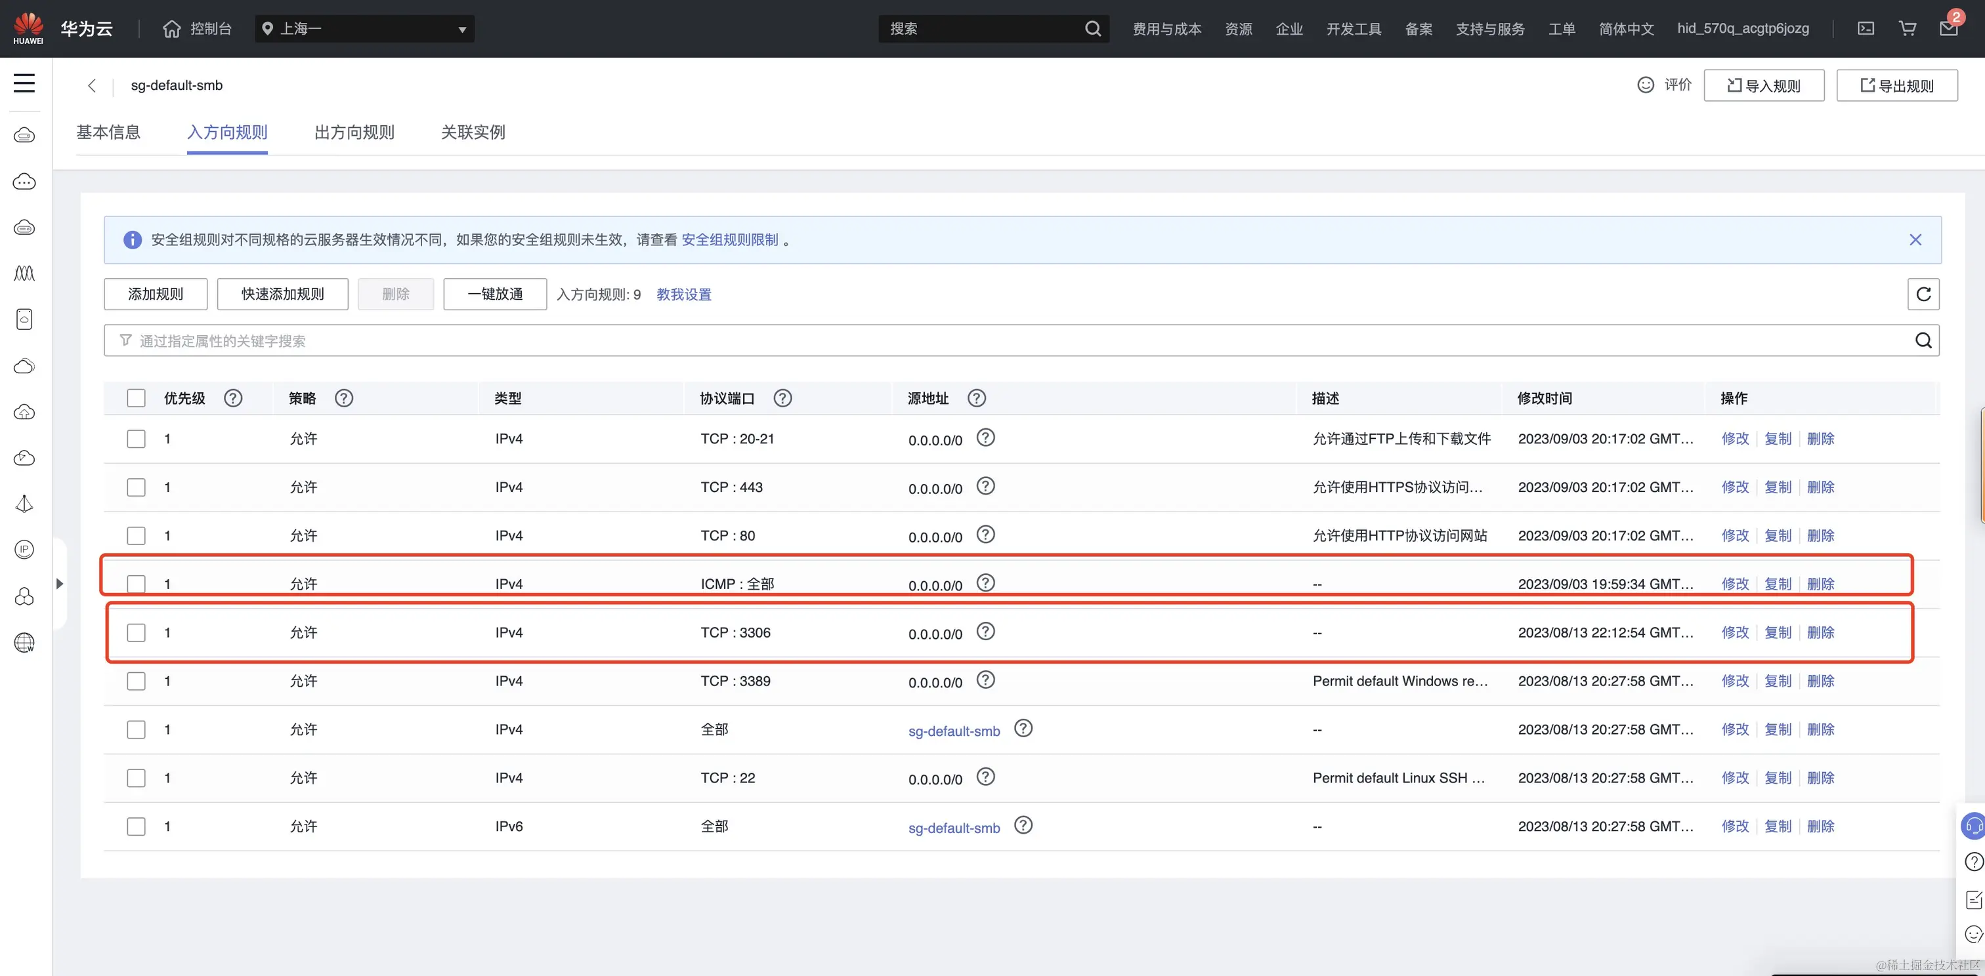Click the back arrow beside sg-default-smb
The width and height of the screenshot is (1985, 976).
(92, 85)
